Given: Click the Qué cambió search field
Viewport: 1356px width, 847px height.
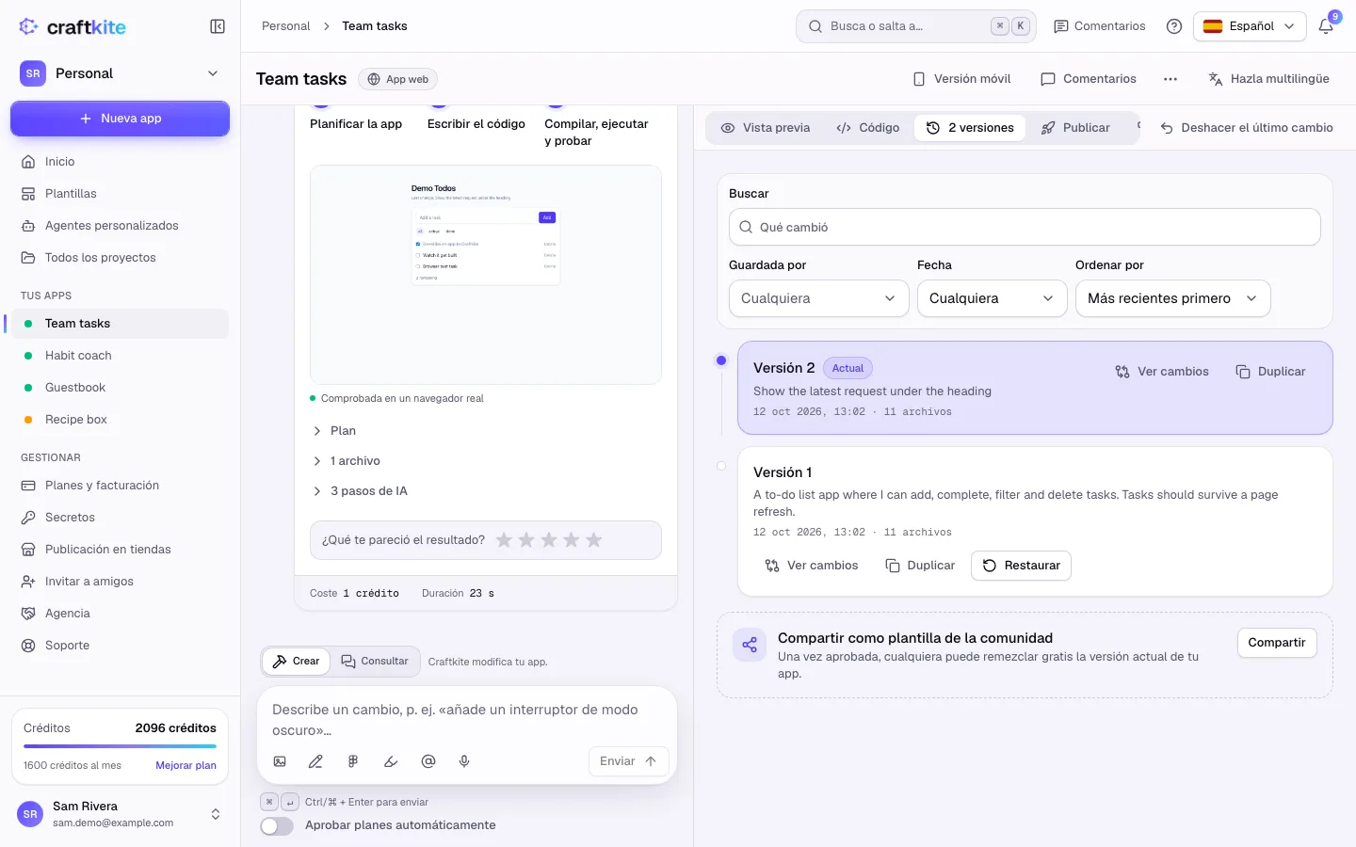Looking at the screenshot, I should point(1025,227).
